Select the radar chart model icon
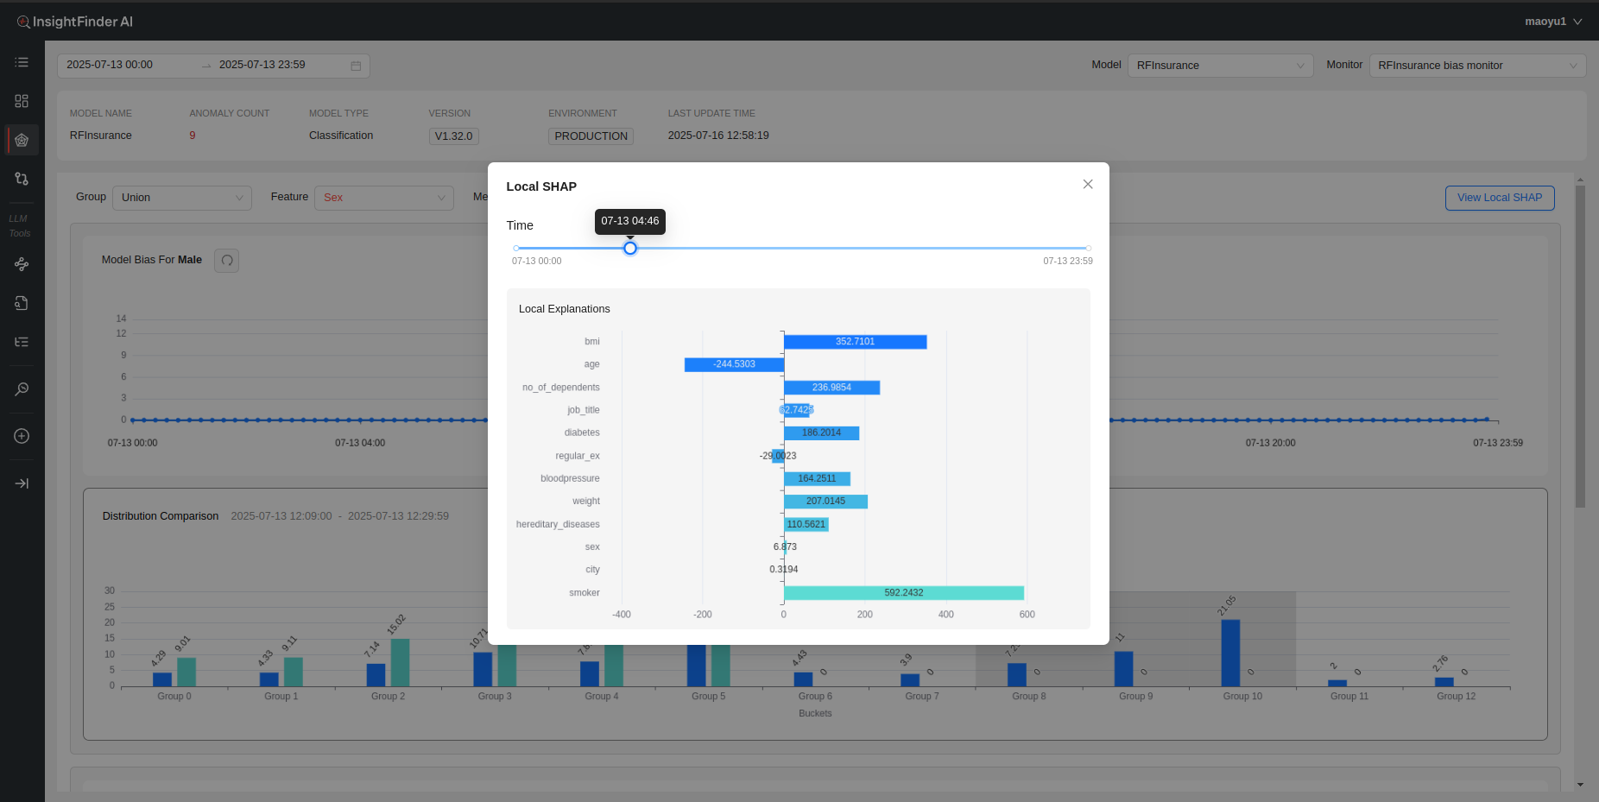This screenshot has height=802, width=1599. [22, 140]
